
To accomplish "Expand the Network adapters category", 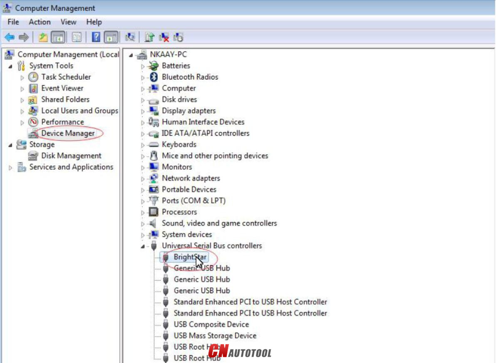I will tap(143, 179).
